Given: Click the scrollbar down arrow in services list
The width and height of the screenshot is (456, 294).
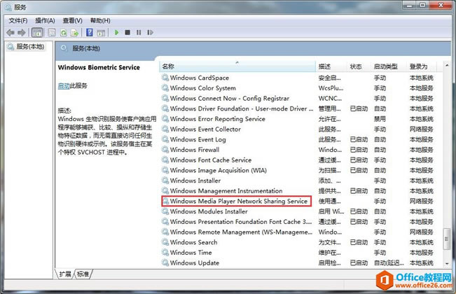Looking at the screenshot, I should (447, 263).
